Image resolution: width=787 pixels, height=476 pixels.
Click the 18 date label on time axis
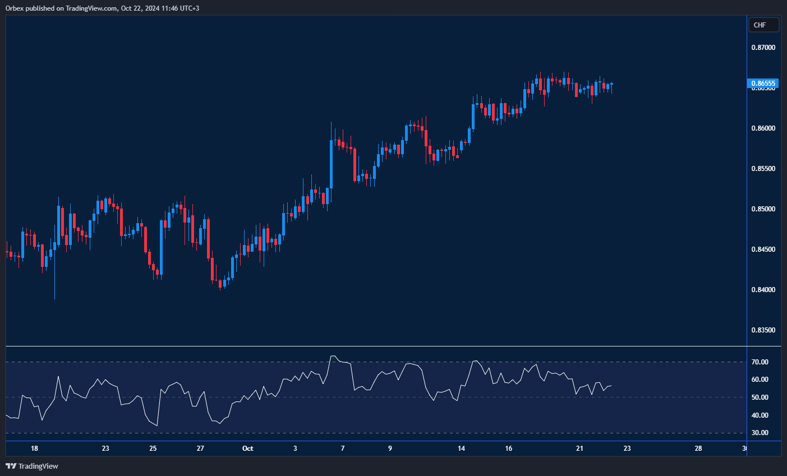[35, 449]
